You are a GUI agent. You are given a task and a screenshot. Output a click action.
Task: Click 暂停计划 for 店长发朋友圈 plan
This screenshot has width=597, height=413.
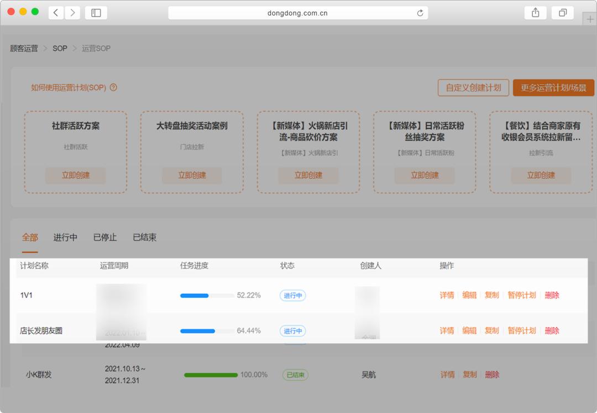(x=522, y=331)
